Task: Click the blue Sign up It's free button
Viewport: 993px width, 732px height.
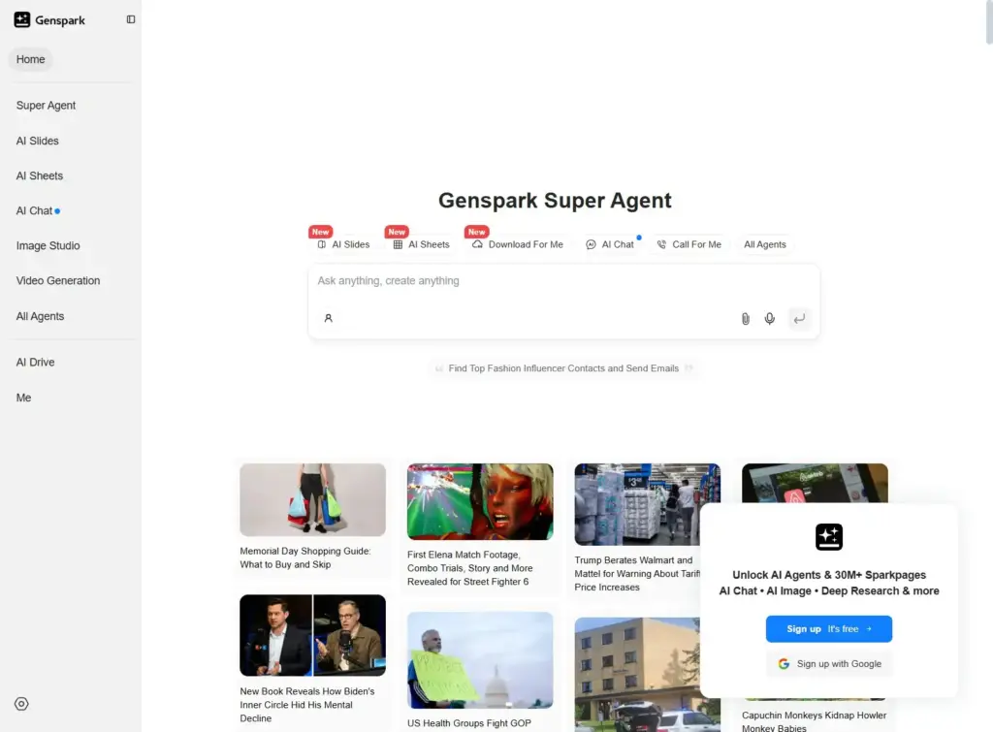Action: tap(829, 629)
